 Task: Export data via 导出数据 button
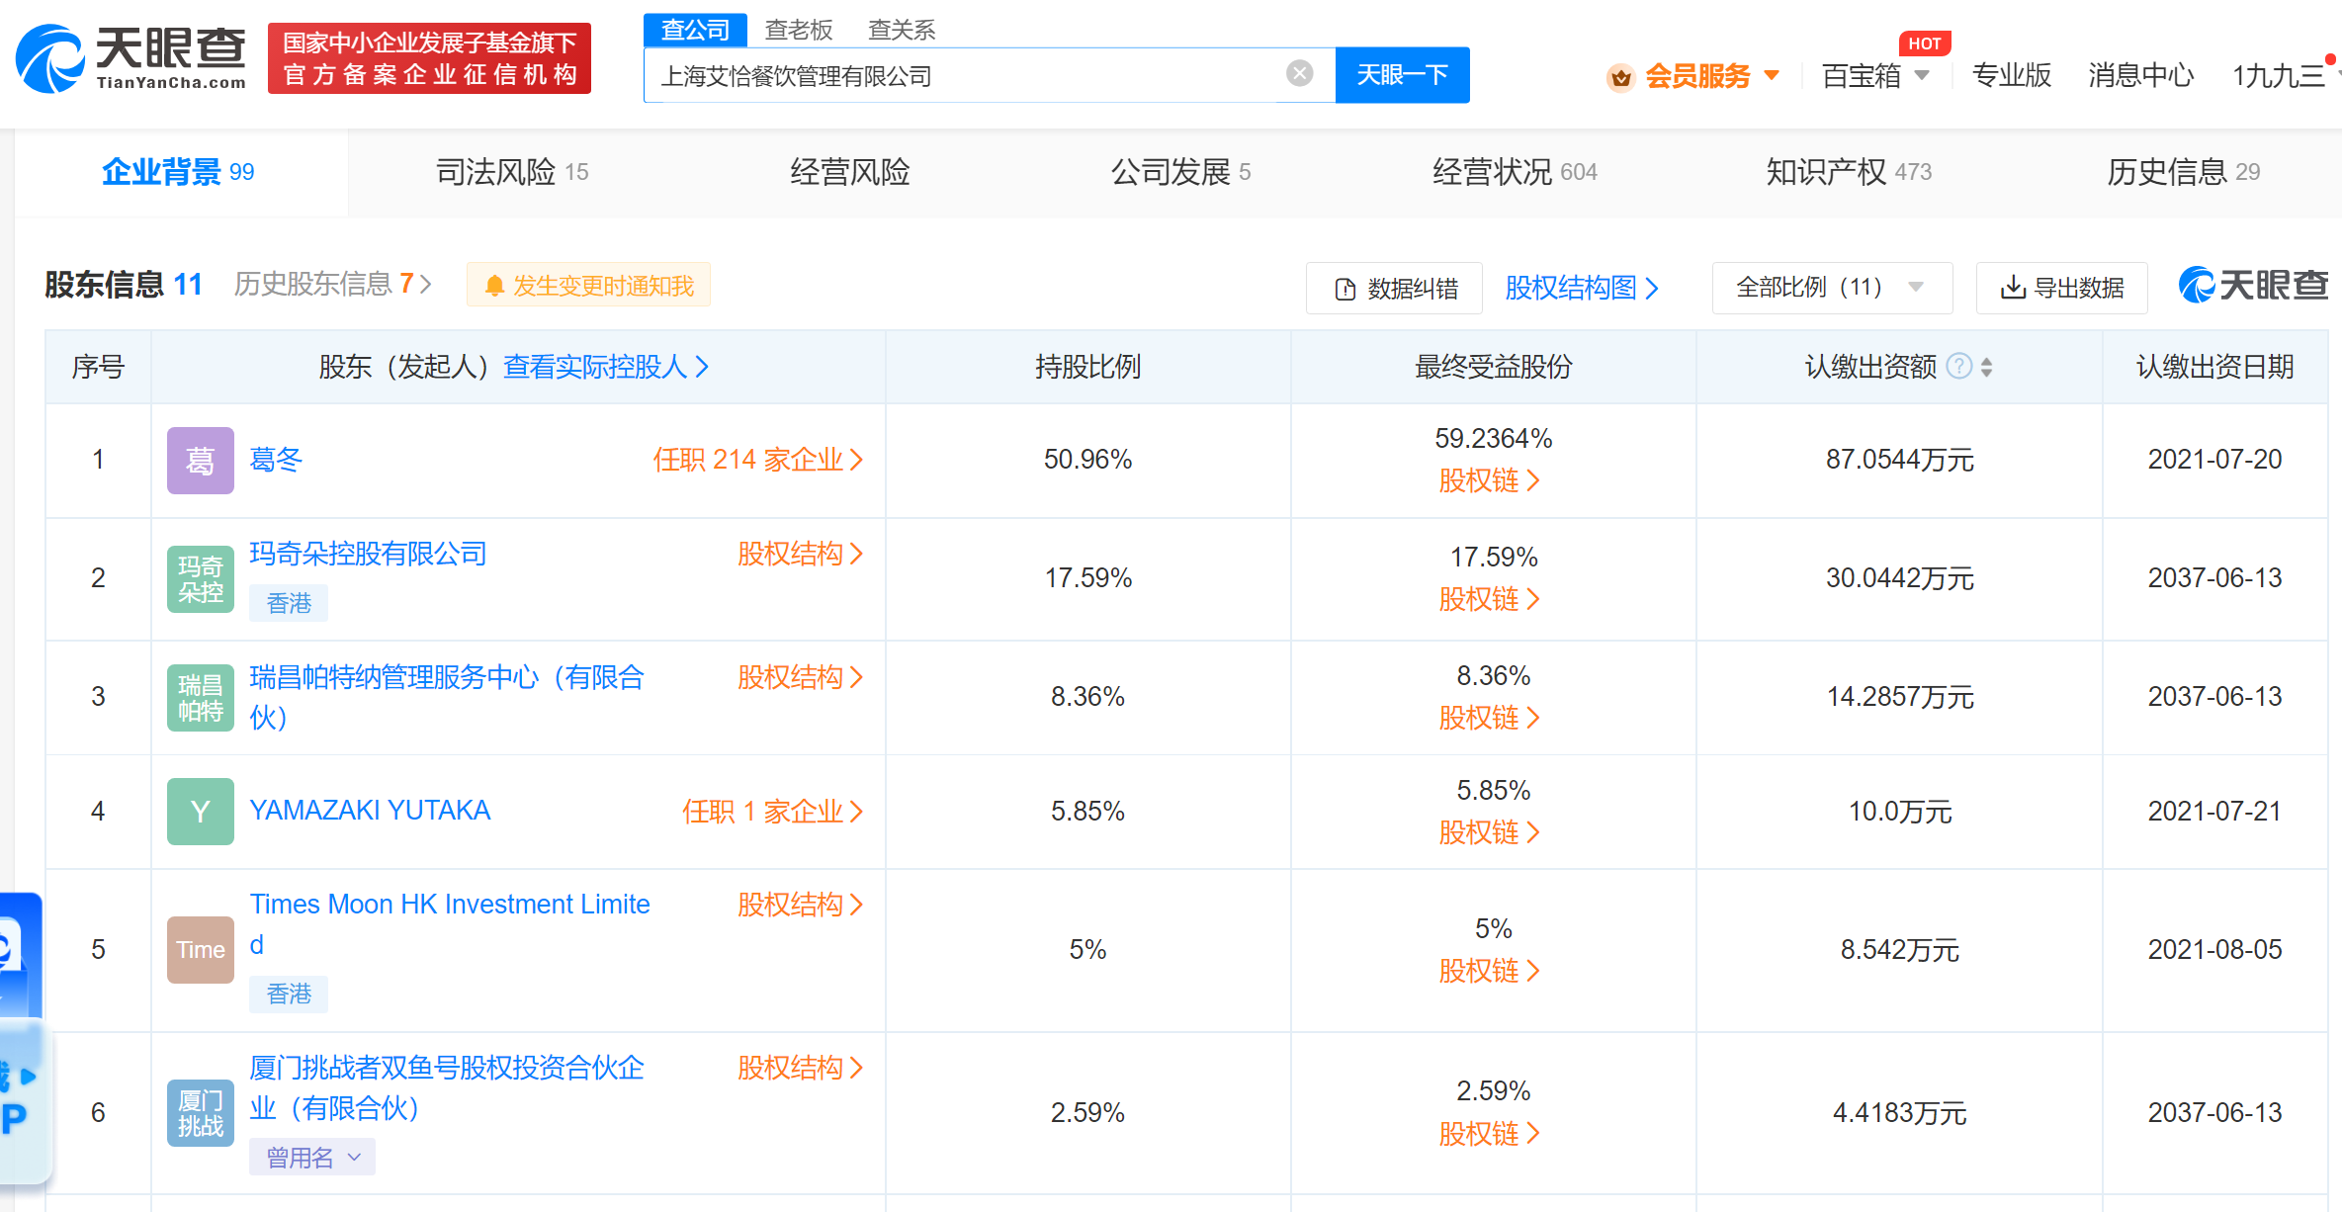tap(2061, 288)
